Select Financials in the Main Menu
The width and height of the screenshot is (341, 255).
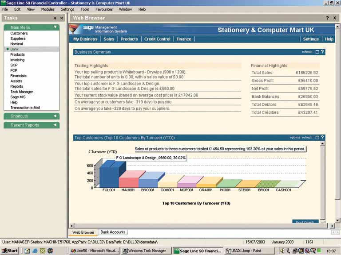pos(19,76)
